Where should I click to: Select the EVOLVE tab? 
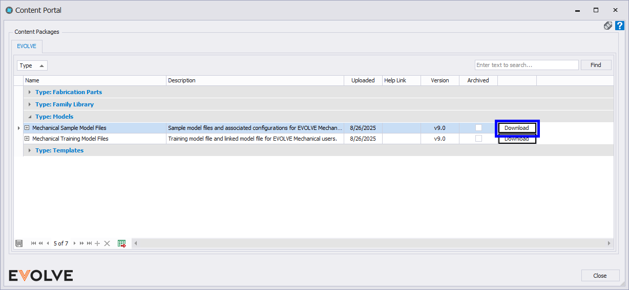[27, 46]
